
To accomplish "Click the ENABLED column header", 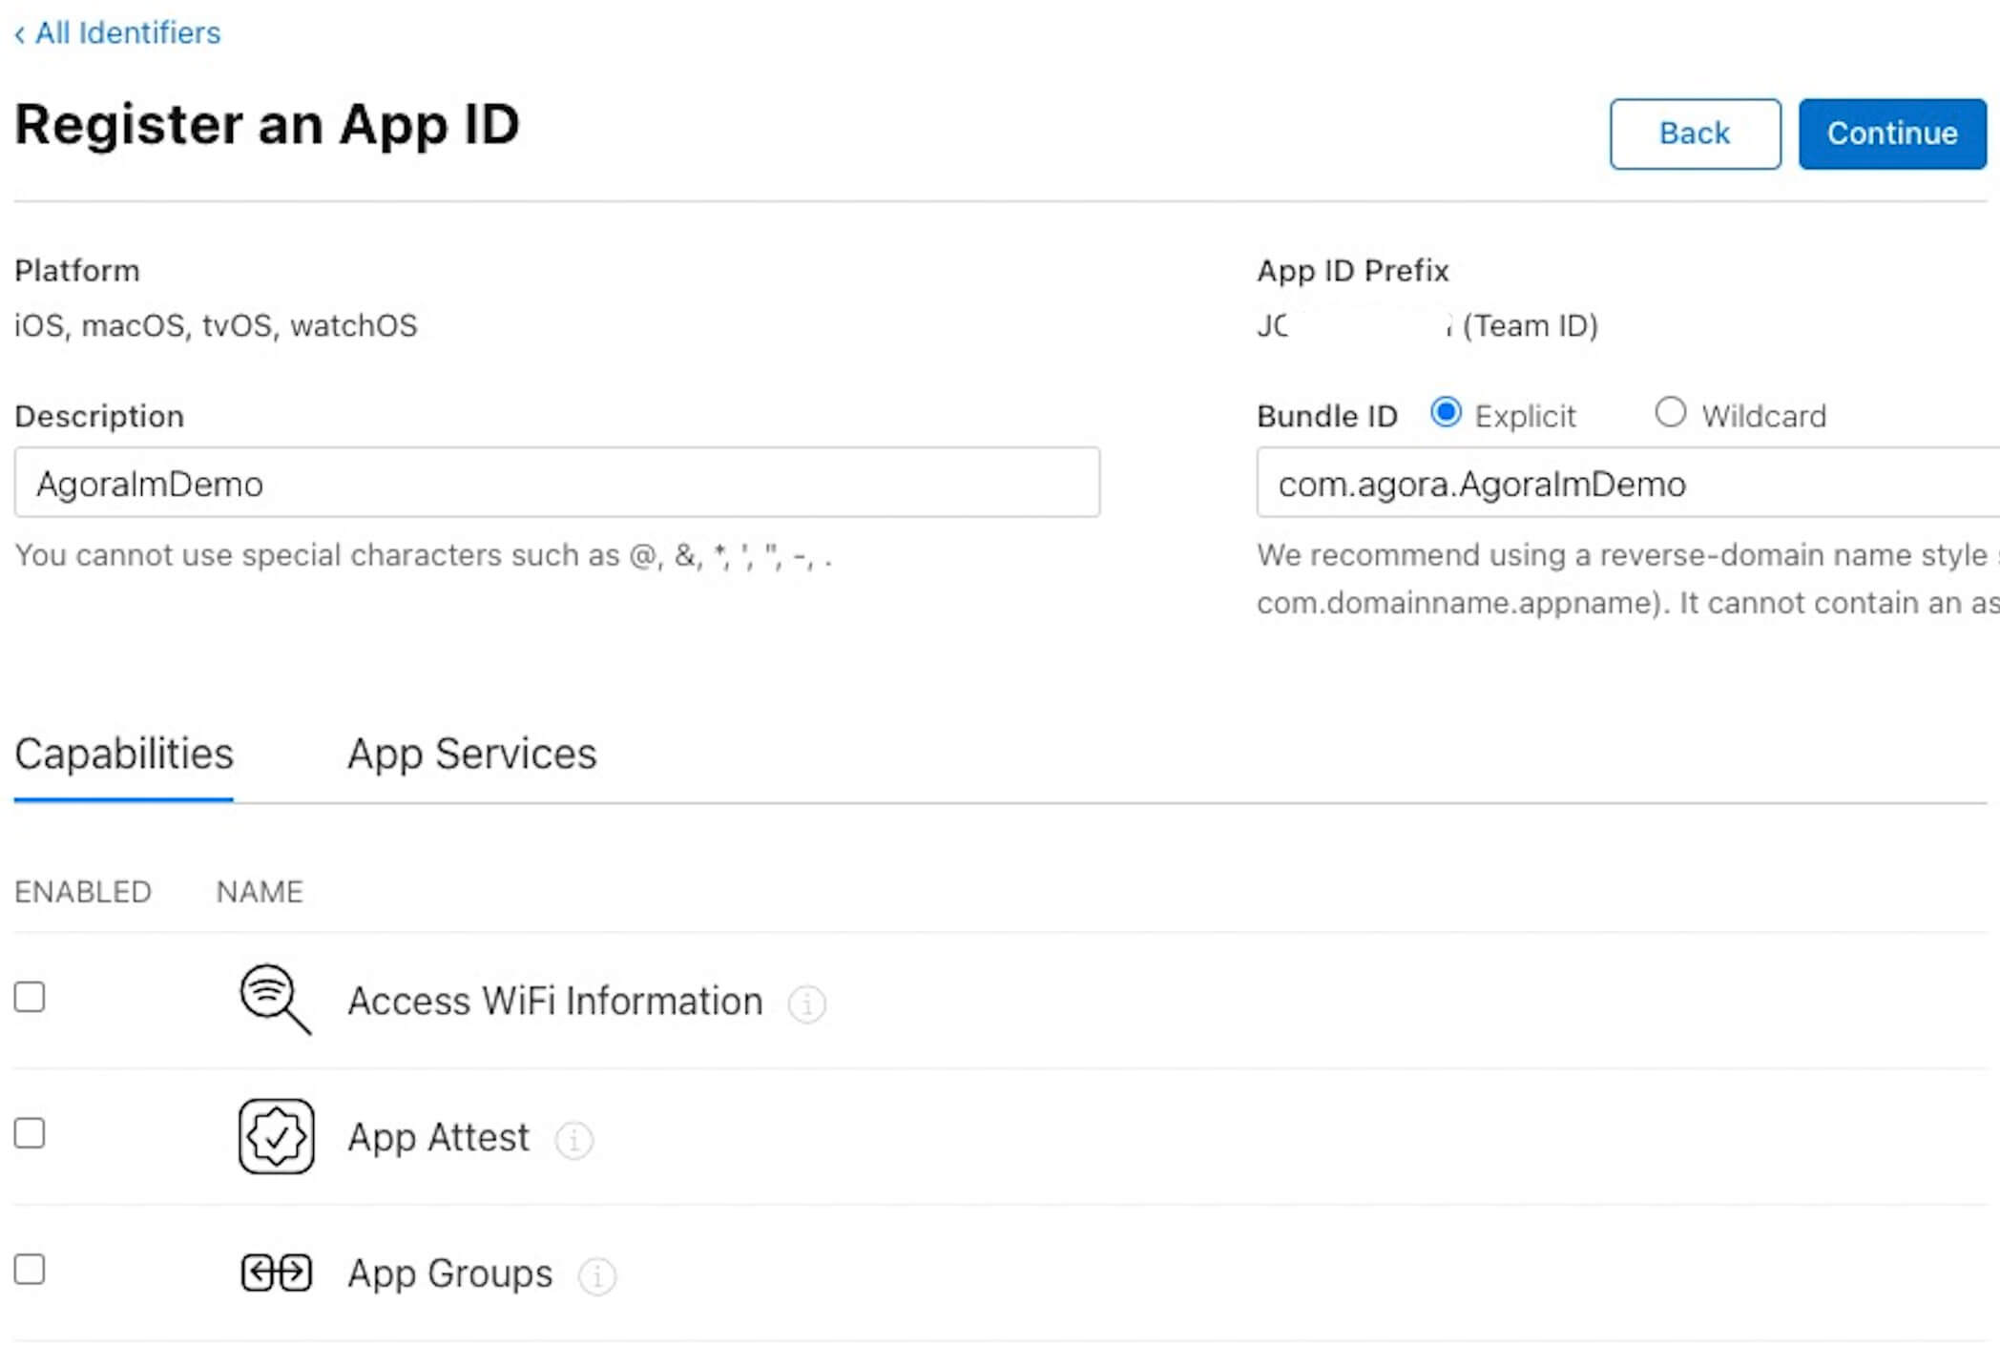I will click(83, 892).
